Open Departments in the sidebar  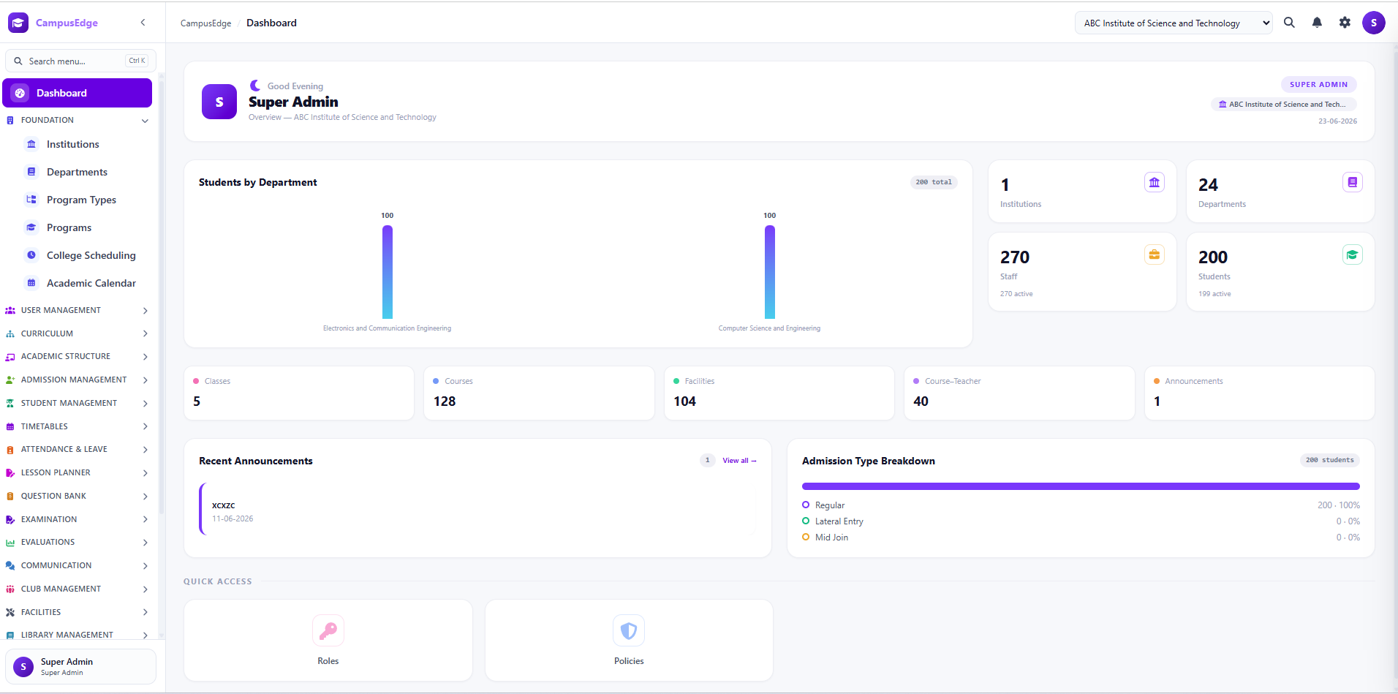pyautogui.click(x=77, y=172)
